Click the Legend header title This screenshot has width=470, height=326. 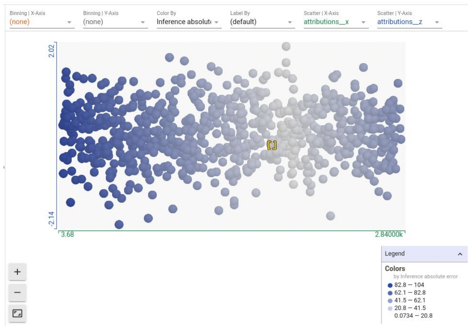395,254
